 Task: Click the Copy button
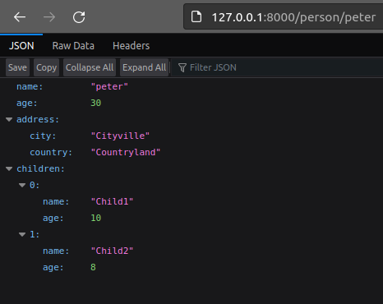click(46, 67)
